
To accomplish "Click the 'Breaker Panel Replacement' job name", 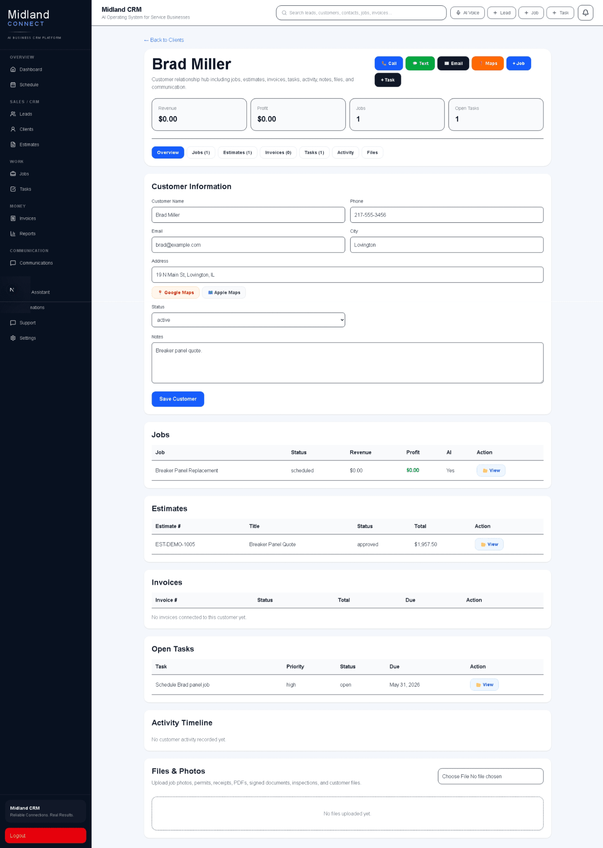I will [x=187, y=471].
